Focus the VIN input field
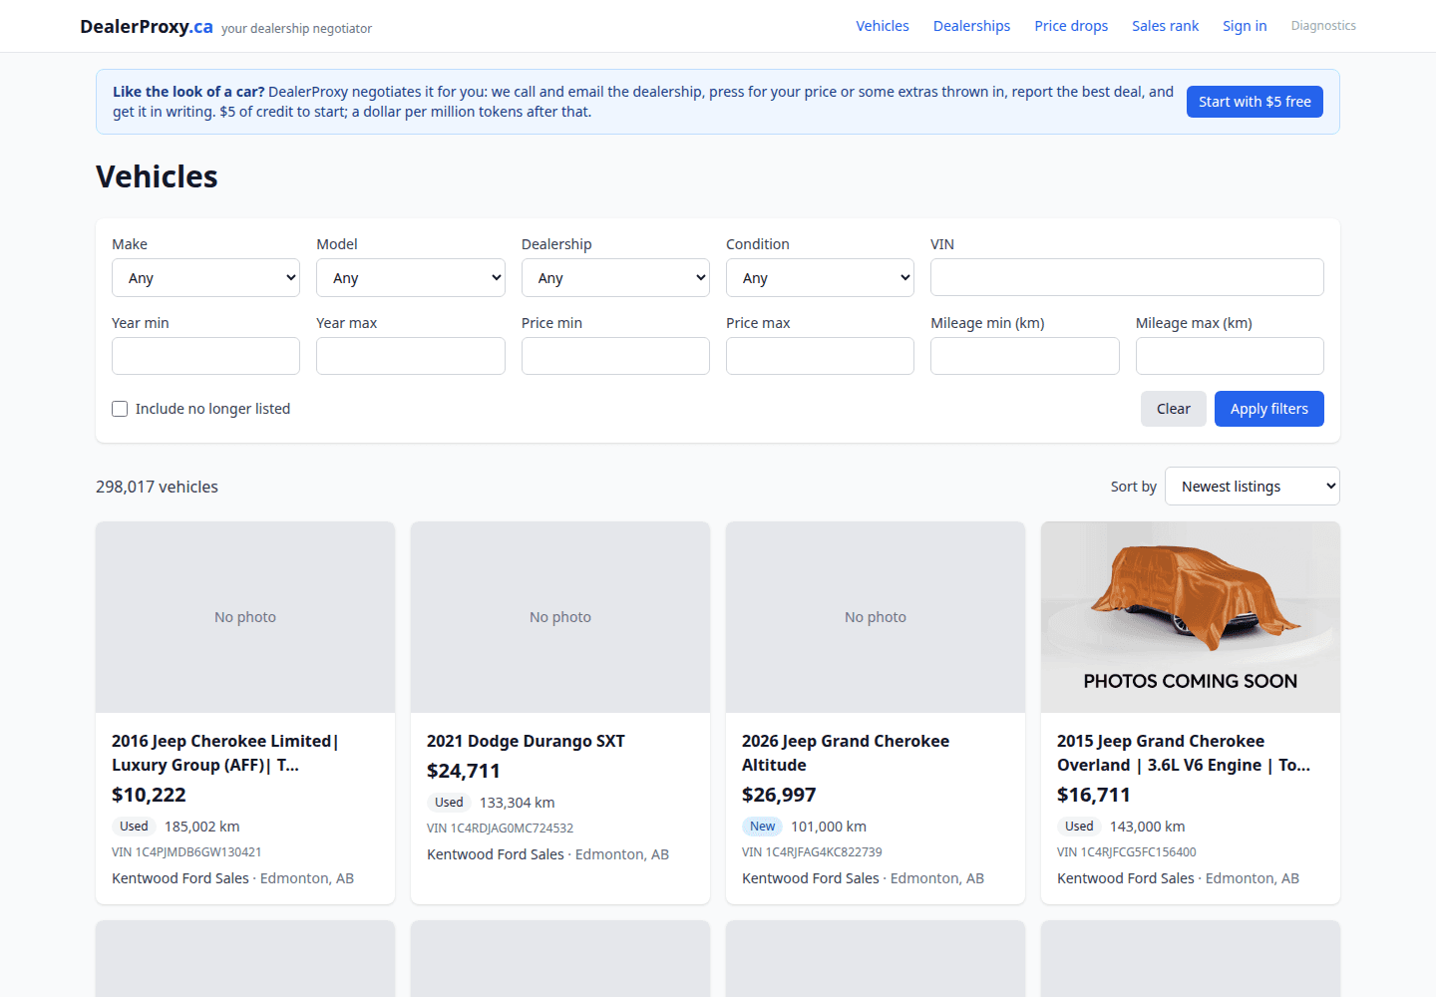The height and width of the screenshot is (997, 1436). pos(1127,277)
